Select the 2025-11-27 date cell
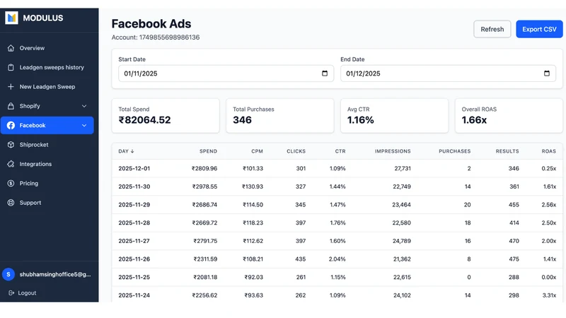 click(134, 241)
